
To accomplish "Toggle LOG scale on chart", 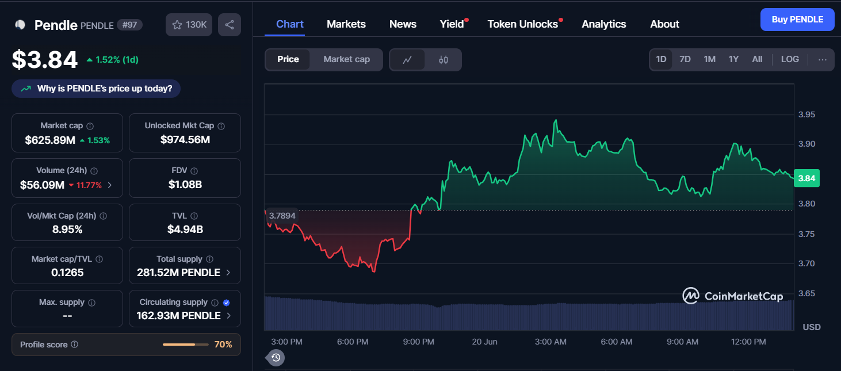I will coord(790,59).
